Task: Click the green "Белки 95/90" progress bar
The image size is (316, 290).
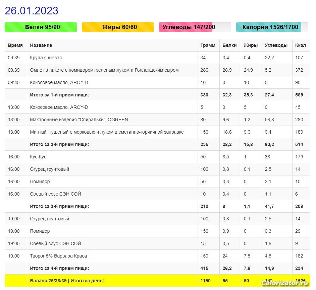Action: [41, 27]
